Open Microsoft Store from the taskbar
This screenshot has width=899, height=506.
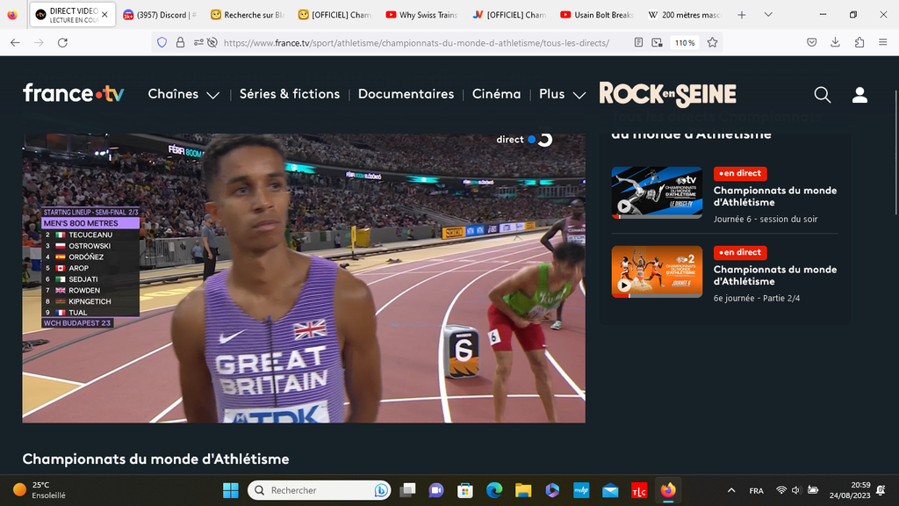pos(465,490)
